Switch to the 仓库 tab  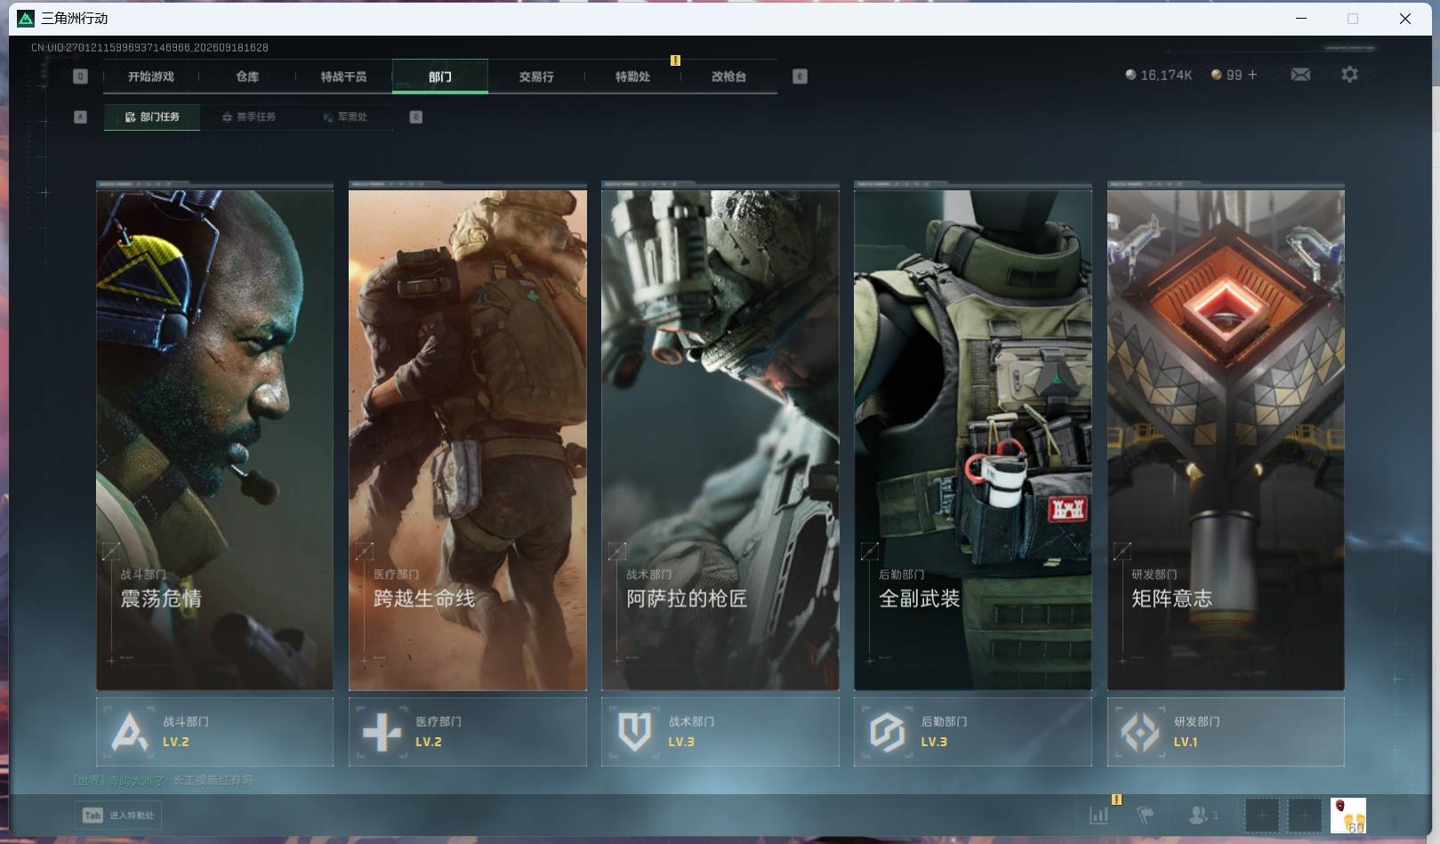point(247,76)
